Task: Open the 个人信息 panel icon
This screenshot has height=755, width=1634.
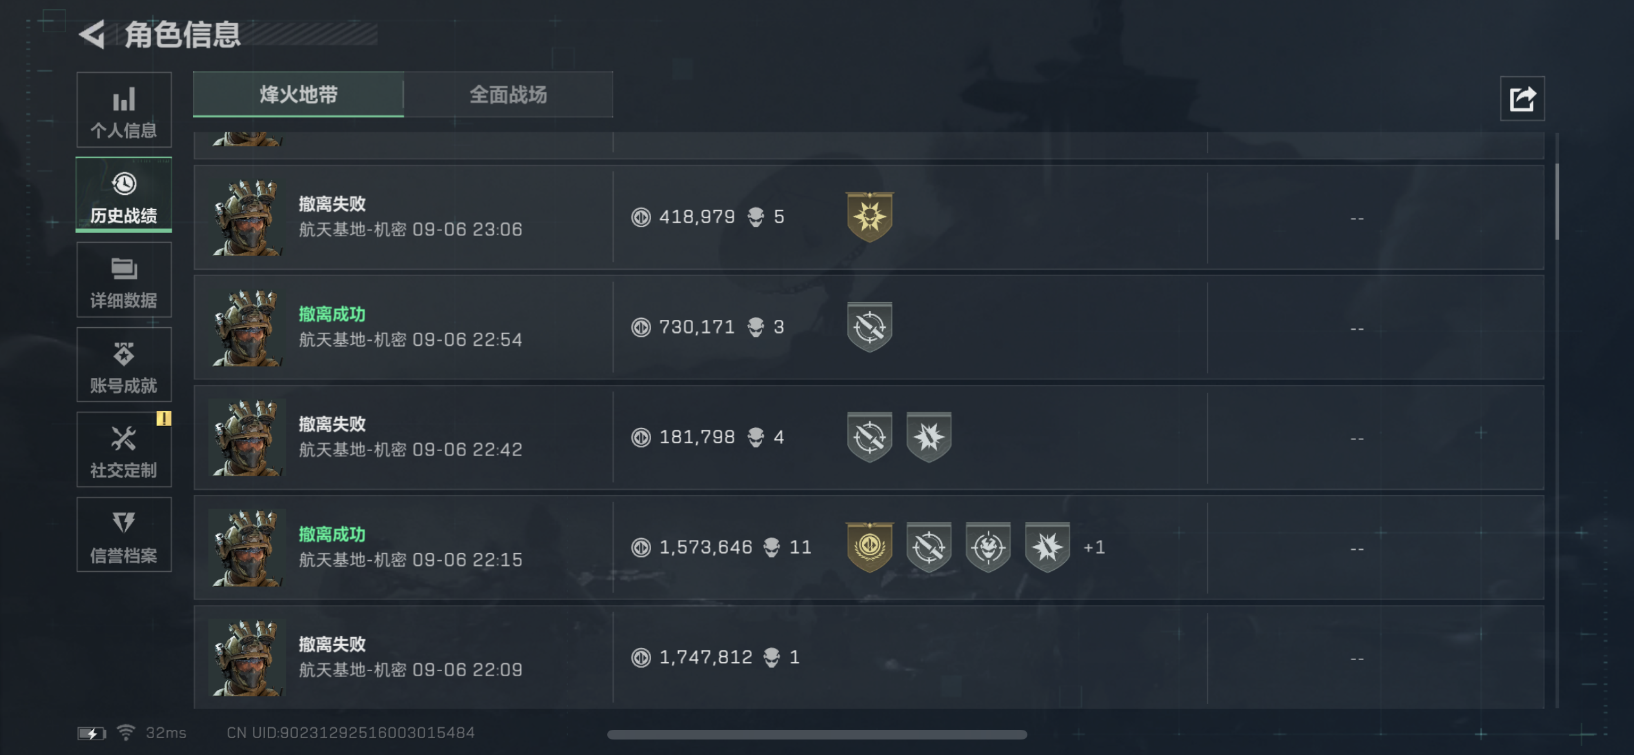Action: (124, 110)
